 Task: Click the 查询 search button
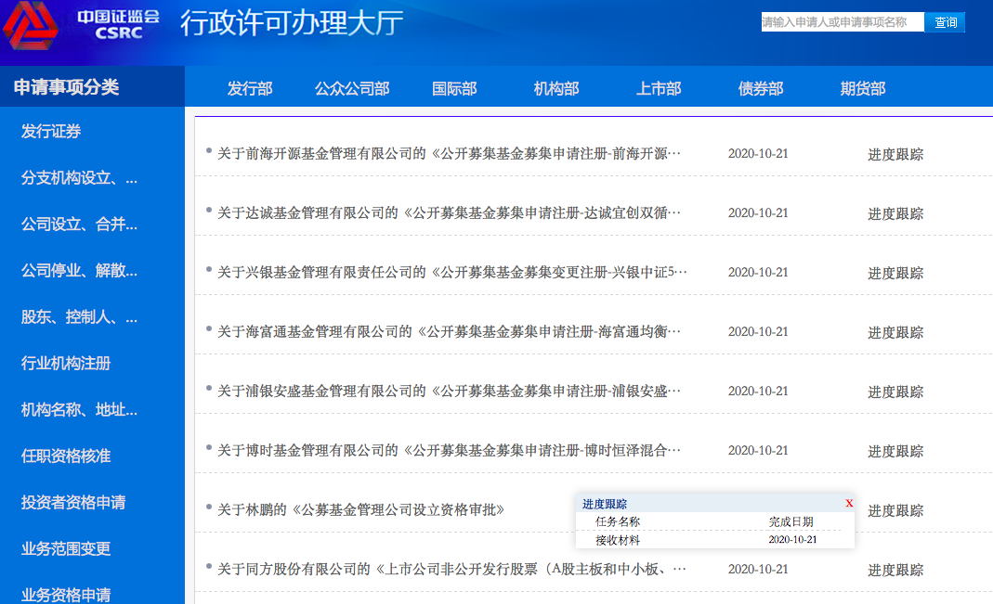pos(945,22)
